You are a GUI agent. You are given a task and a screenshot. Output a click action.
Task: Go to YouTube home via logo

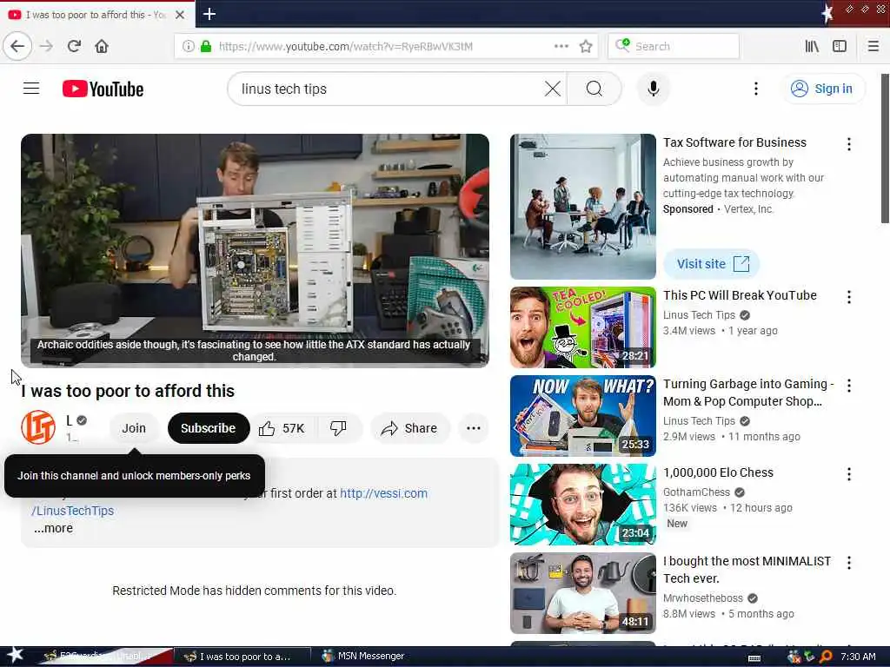[103, 89]
